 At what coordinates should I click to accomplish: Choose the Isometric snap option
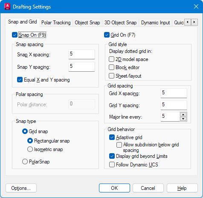click(30, 149)
